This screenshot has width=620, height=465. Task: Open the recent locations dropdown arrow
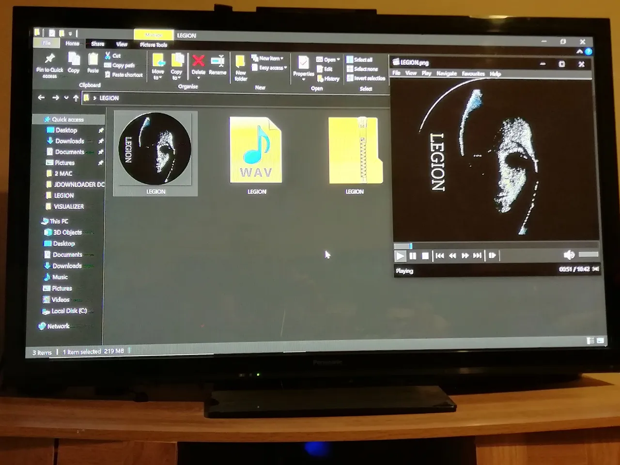66,98
